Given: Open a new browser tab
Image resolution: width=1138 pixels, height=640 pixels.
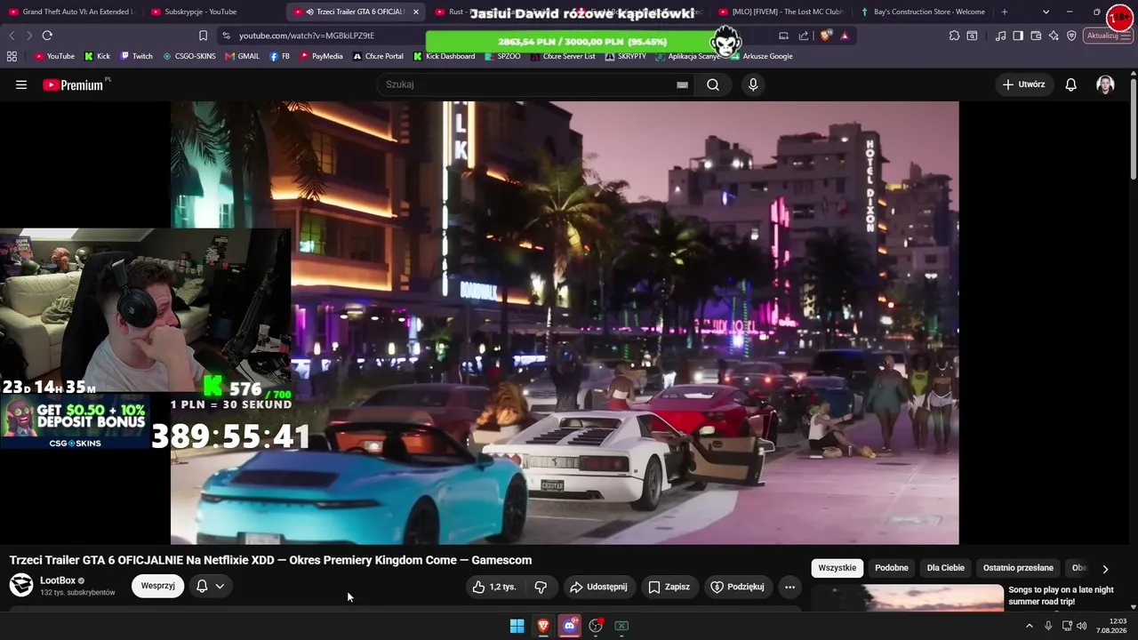Looking at the screenshot, I should click(1005, 12).
